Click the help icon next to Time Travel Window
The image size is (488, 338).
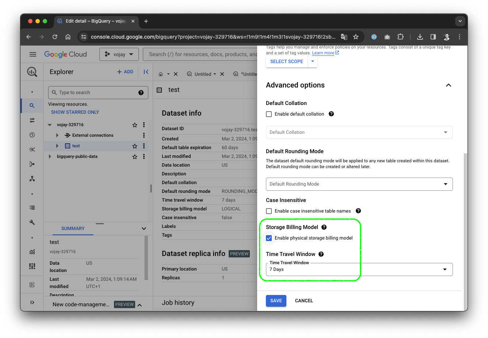(321, 254)
